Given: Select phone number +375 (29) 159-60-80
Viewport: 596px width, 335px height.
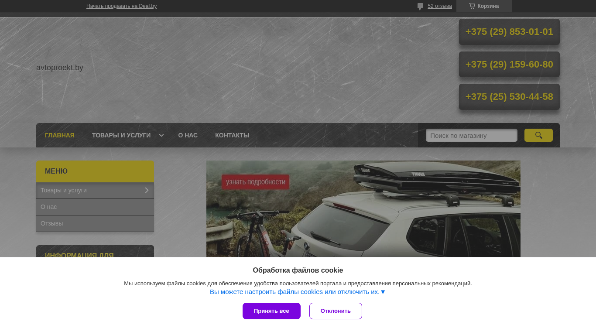Looking at the screenshot, I should [x=509, y=65].
